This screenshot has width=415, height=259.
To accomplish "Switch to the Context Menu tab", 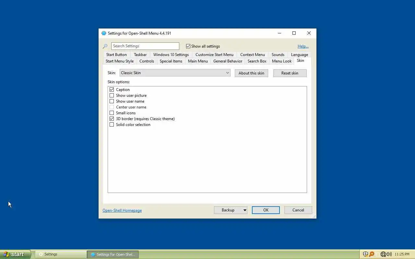I will click(x=253, y=54).
